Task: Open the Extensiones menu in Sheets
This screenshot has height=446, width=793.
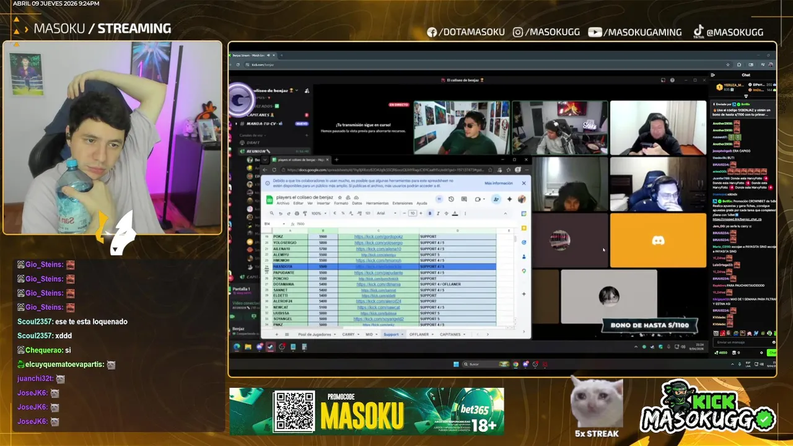Action: [x=403, y=203]
